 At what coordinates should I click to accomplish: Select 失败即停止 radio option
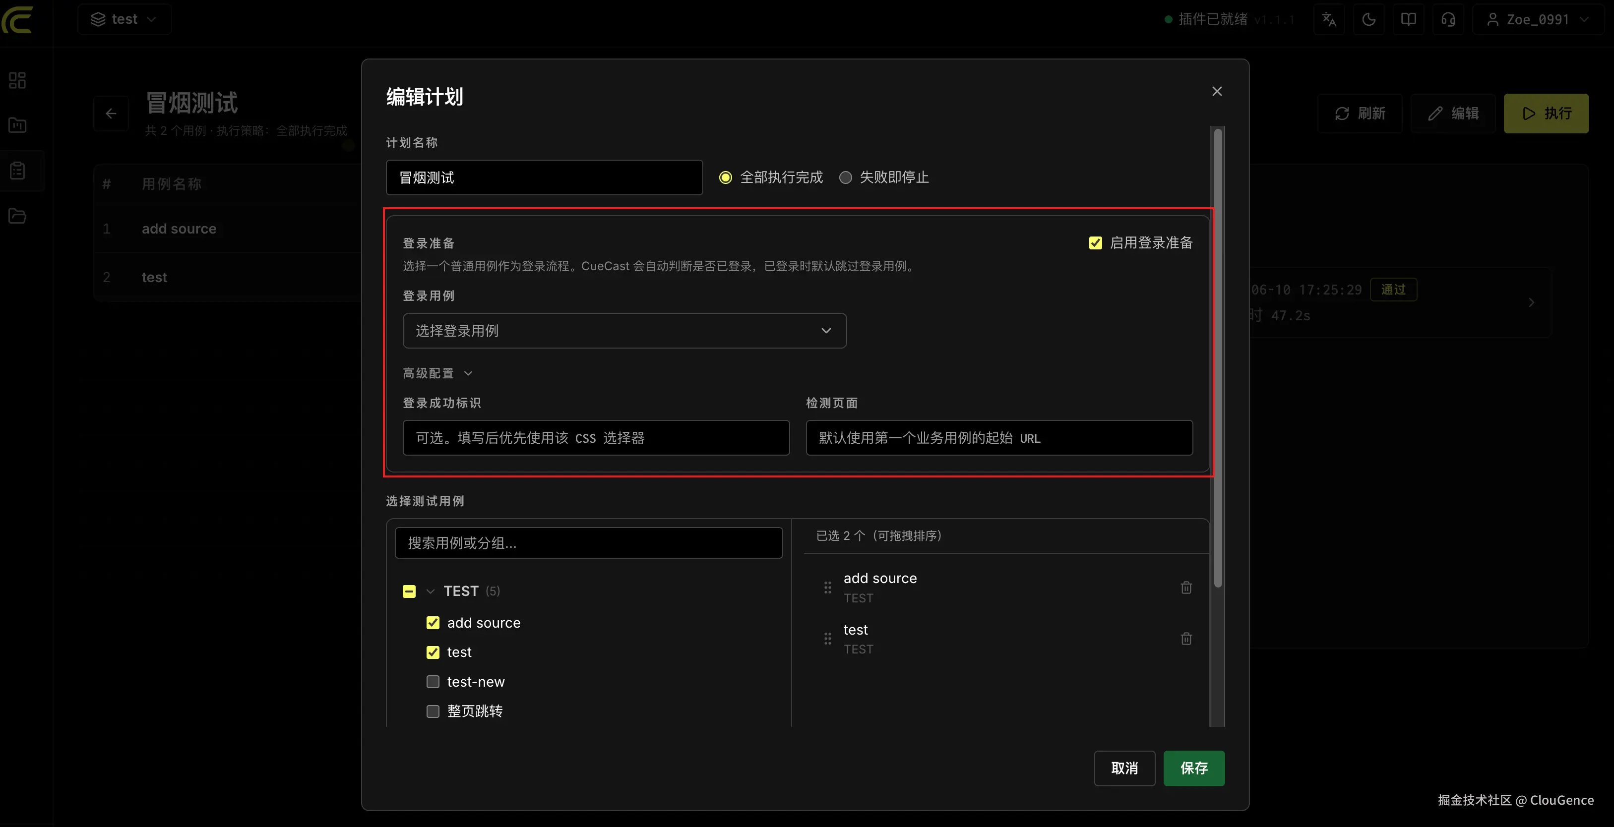[845, 177]
